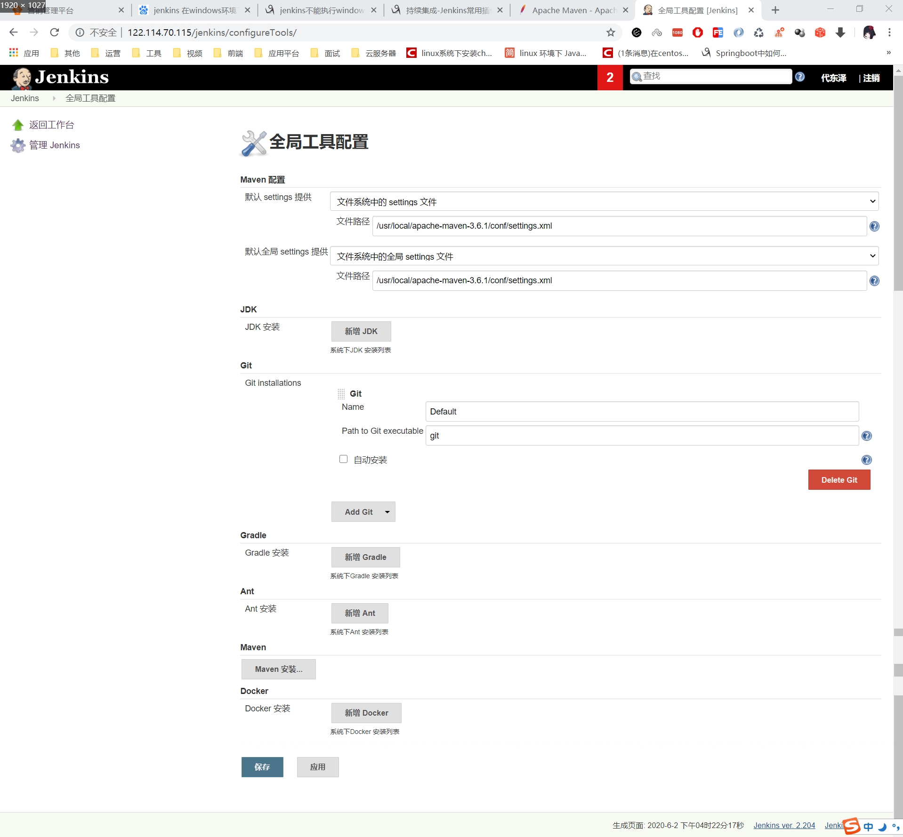Click the Git Name input field

tap(641, 412)
